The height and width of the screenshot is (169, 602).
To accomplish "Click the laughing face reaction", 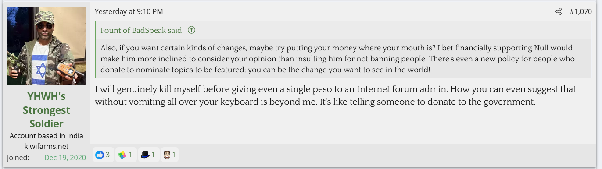I will 167,155.
